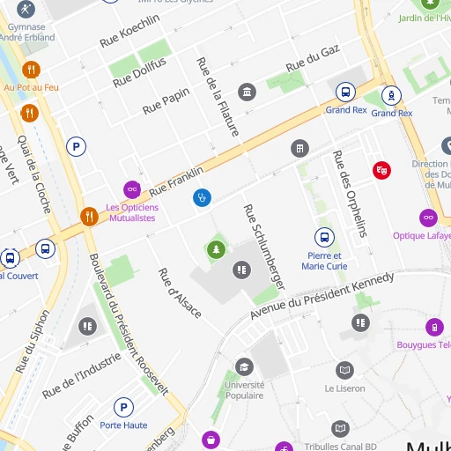Select the Bouygues Telecom phone shop marker
The image size is (451, 451).
pos(434,327)
